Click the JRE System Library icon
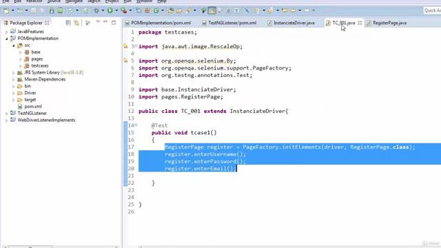The width and height of the screenshot is (441, 248). 20,72
